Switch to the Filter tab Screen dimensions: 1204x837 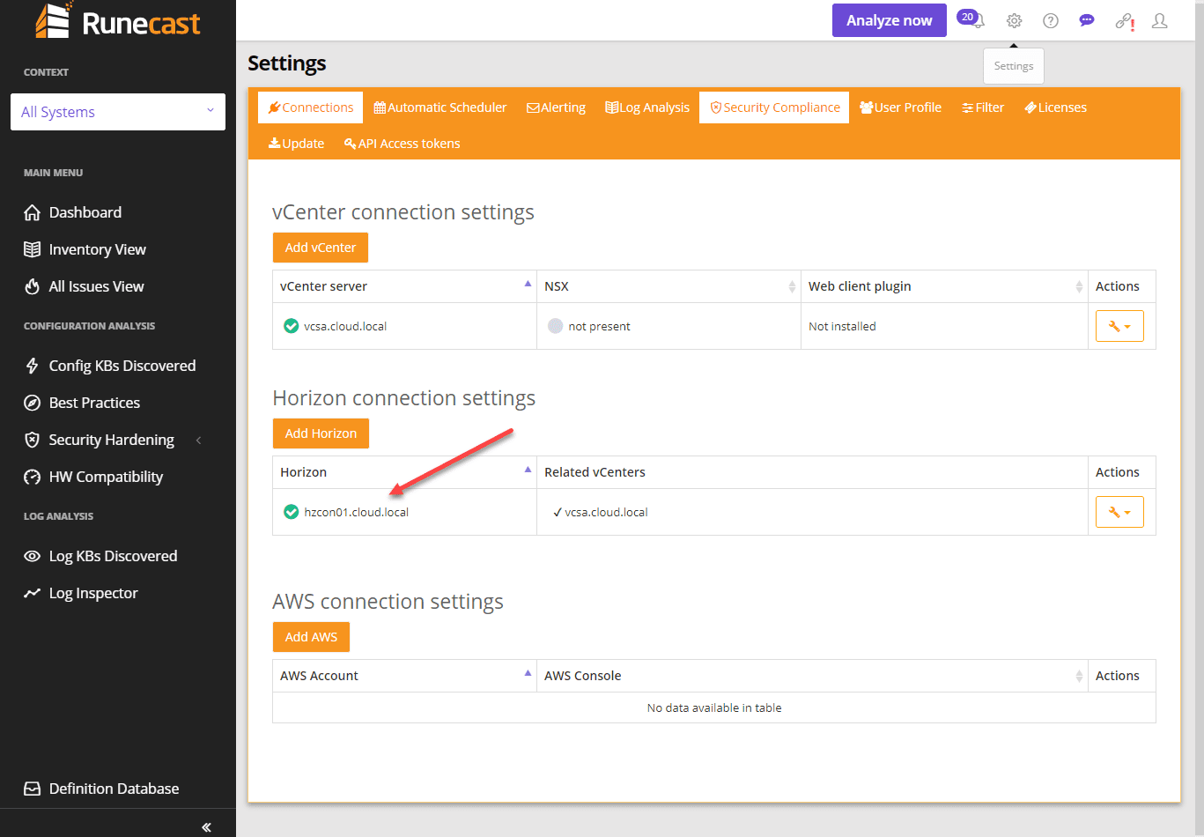[x=983, y=107]
